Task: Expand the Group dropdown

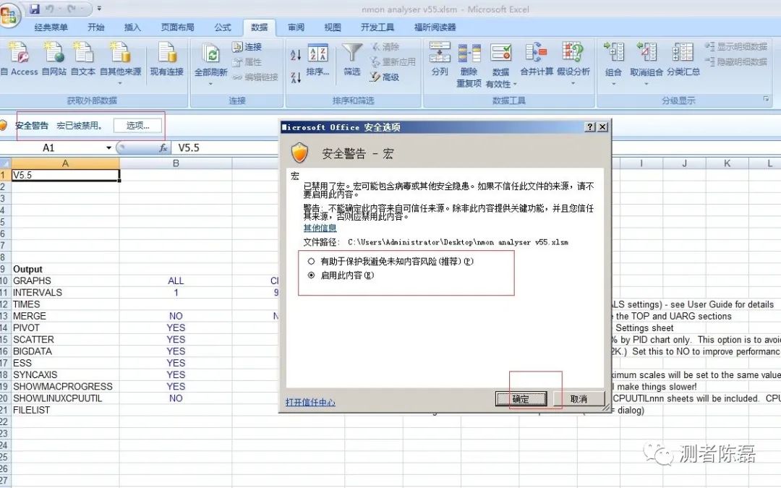Action: tap(614, 83)
